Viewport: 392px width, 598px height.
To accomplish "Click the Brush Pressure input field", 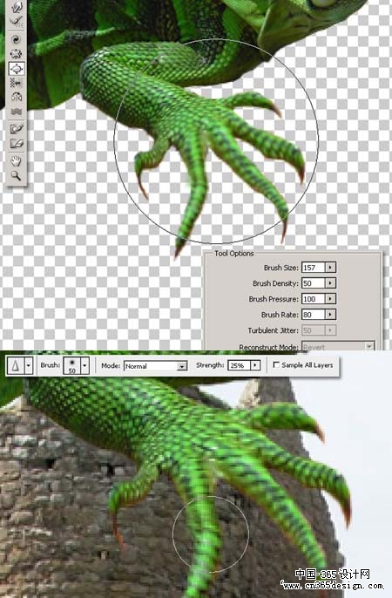I will 314,299.
